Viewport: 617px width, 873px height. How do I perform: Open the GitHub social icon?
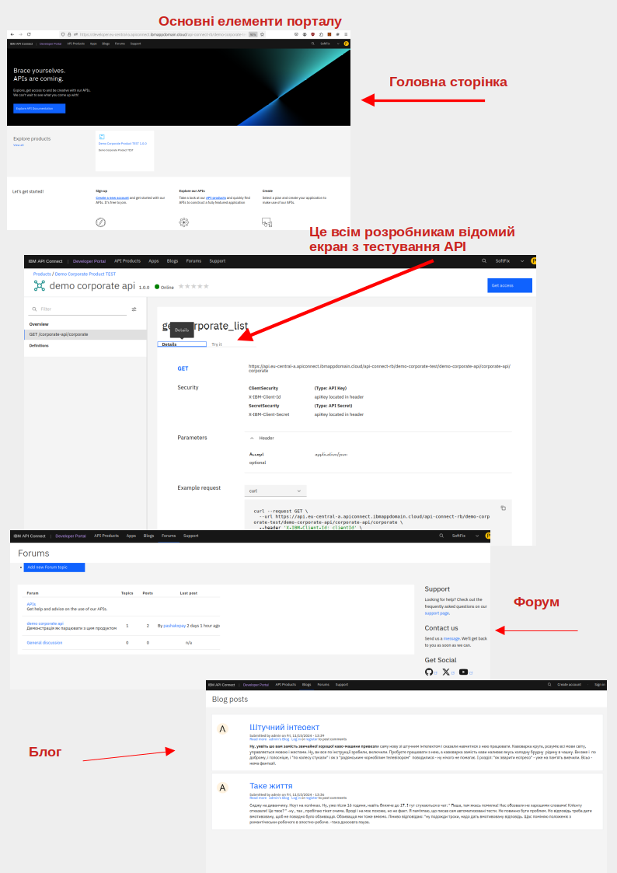click(429, 672)
